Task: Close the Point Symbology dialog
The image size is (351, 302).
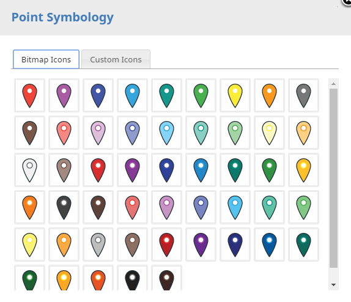Action: 347,2
